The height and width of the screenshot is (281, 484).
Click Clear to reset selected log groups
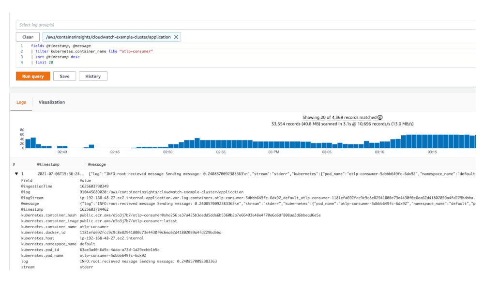click(27, 36)
